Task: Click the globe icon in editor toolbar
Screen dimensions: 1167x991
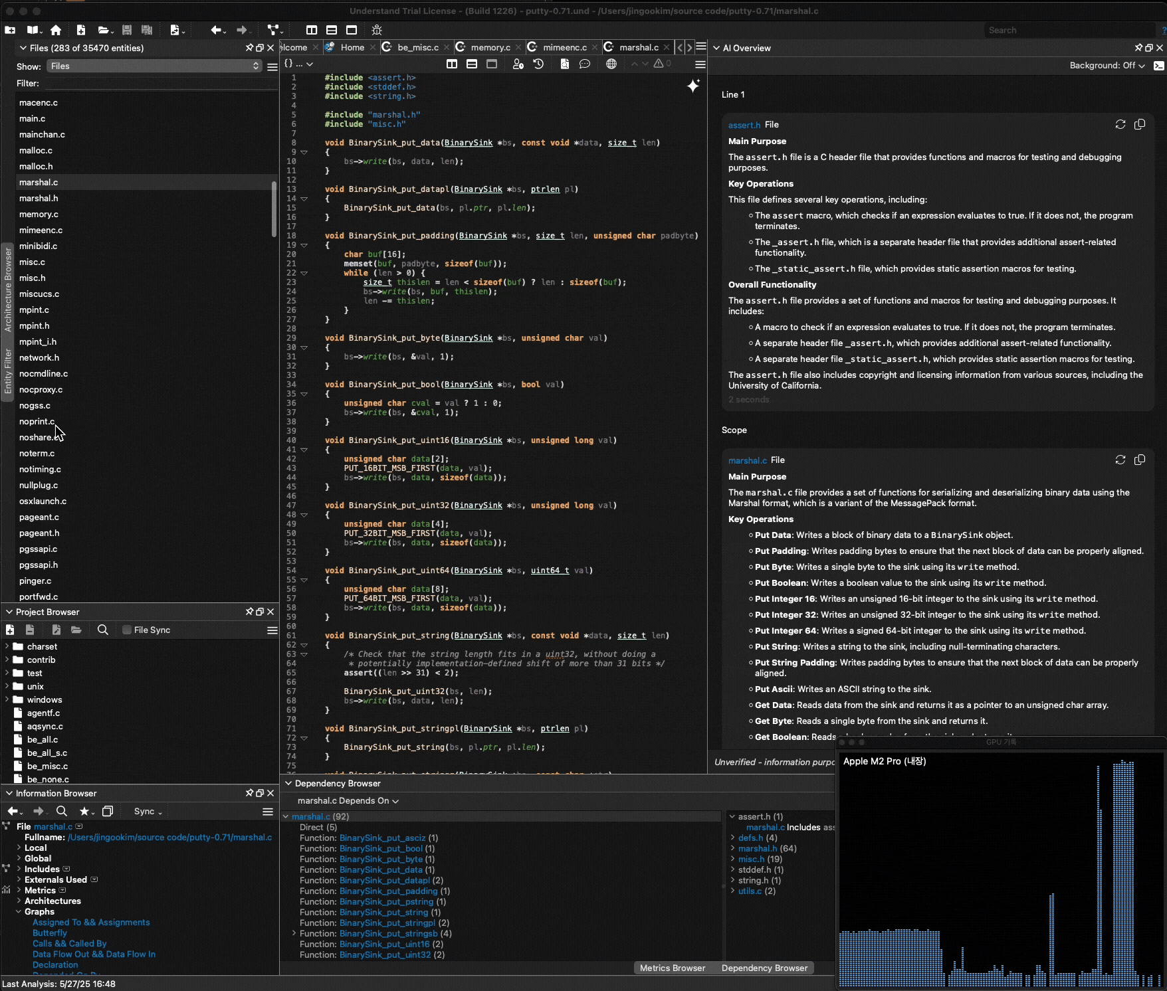Action: pos(611,64)
